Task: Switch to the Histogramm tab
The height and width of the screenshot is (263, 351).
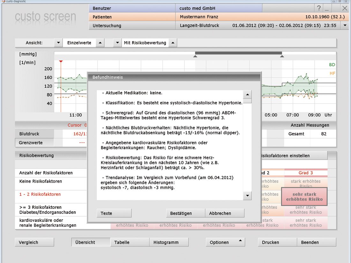Action: point(169,242)
